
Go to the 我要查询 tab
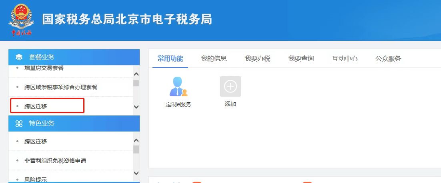[x=301, y=58]
